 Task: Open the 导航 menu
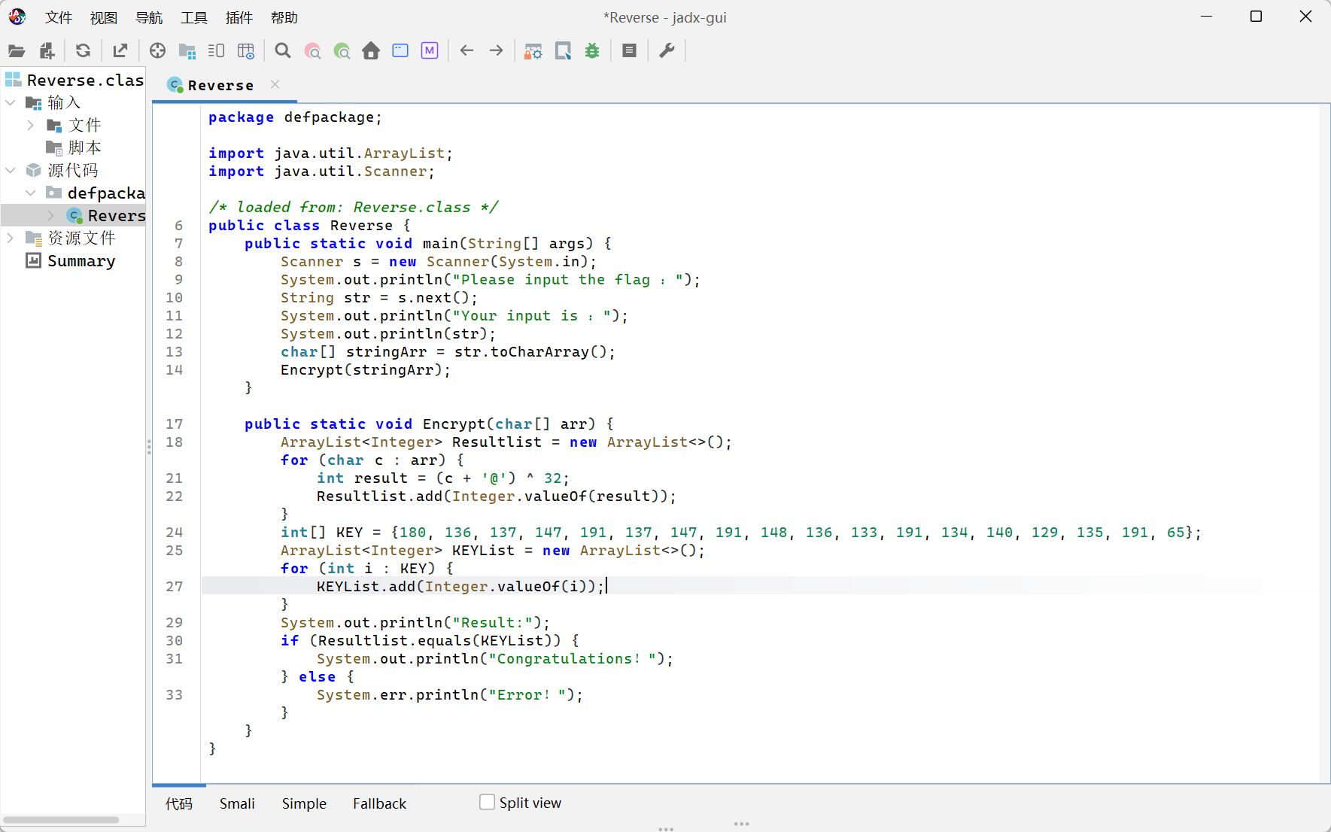[148, 17]
